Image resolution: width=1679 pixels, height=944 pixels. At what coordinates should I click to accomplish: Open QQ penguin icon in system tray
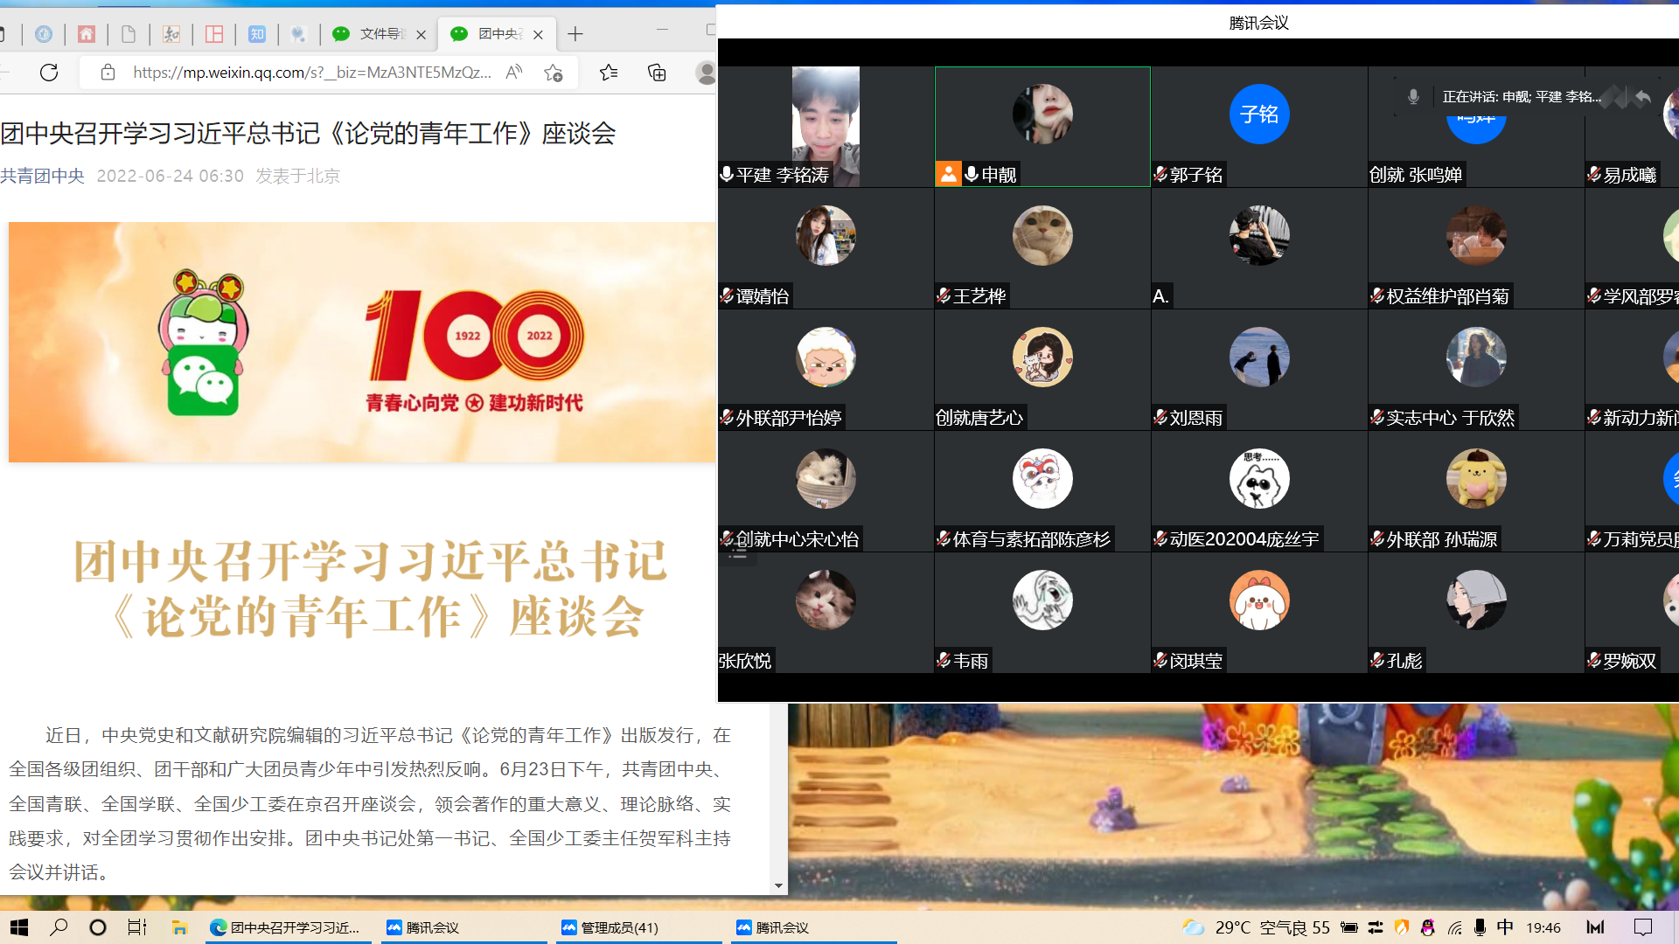coord(1428,927)
